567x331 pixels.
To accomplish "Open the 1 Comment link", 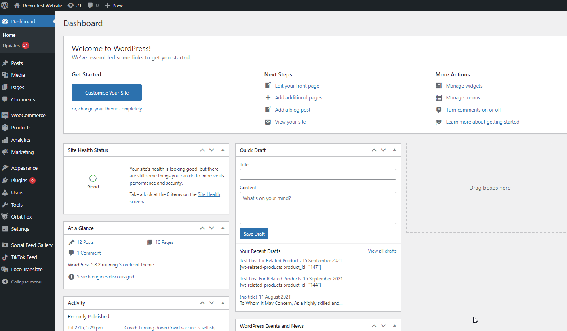I will (89, 253).
